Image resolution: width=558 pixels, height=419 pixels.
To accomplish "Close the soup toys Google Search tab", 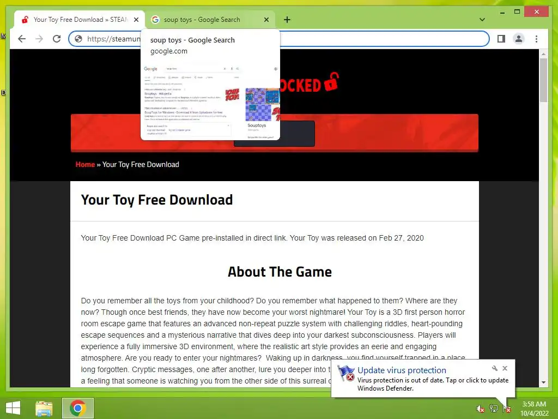I will point(266,20).
